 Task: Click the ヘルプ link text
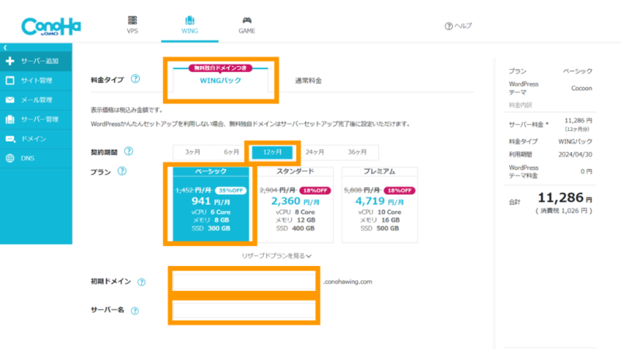tap(463, 26)
